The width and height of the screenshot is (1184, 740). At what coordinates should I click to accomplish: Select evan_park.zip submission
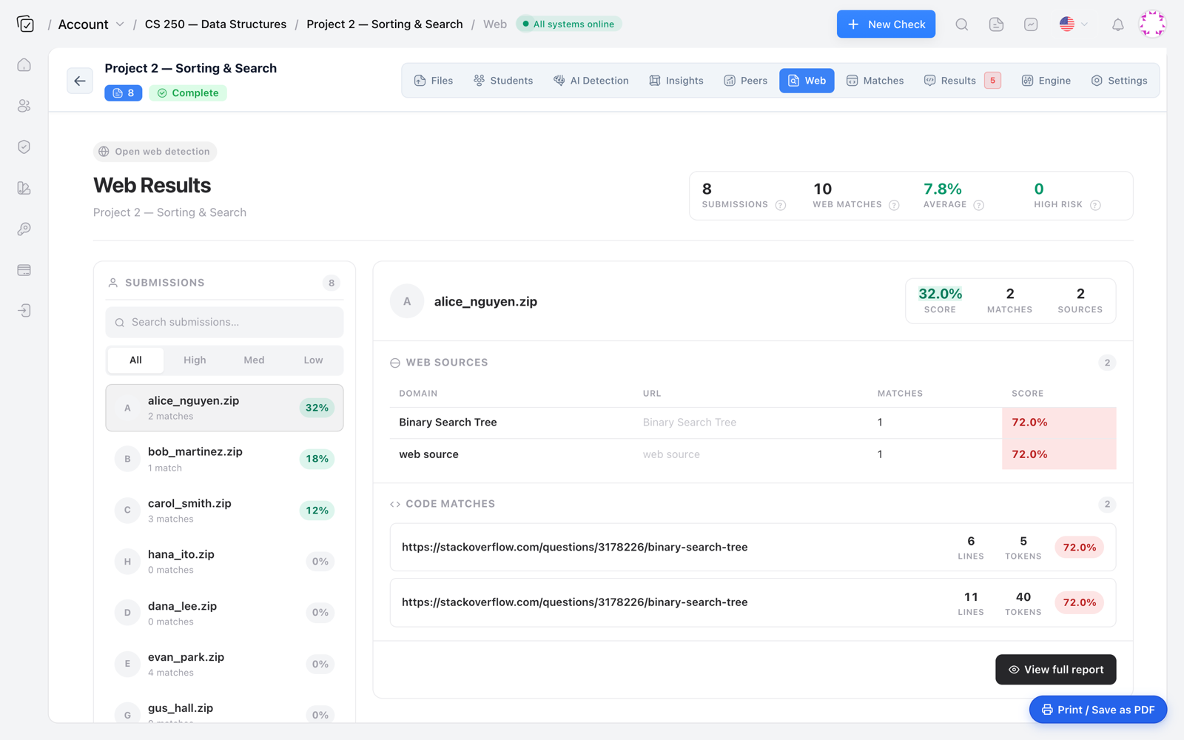[224, 665]
